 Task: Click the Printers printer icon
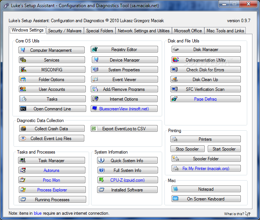coord(175,139)
